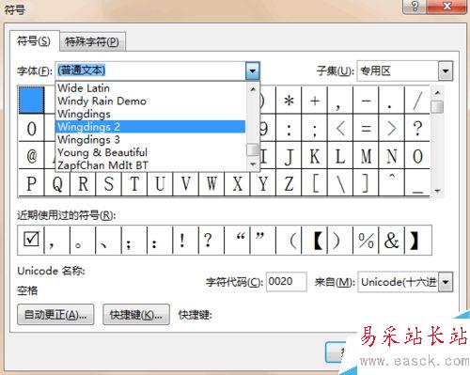Pick the recently used semicolon symbol
The width and height of the screenshot is (470, 375).
pos(134,240)
